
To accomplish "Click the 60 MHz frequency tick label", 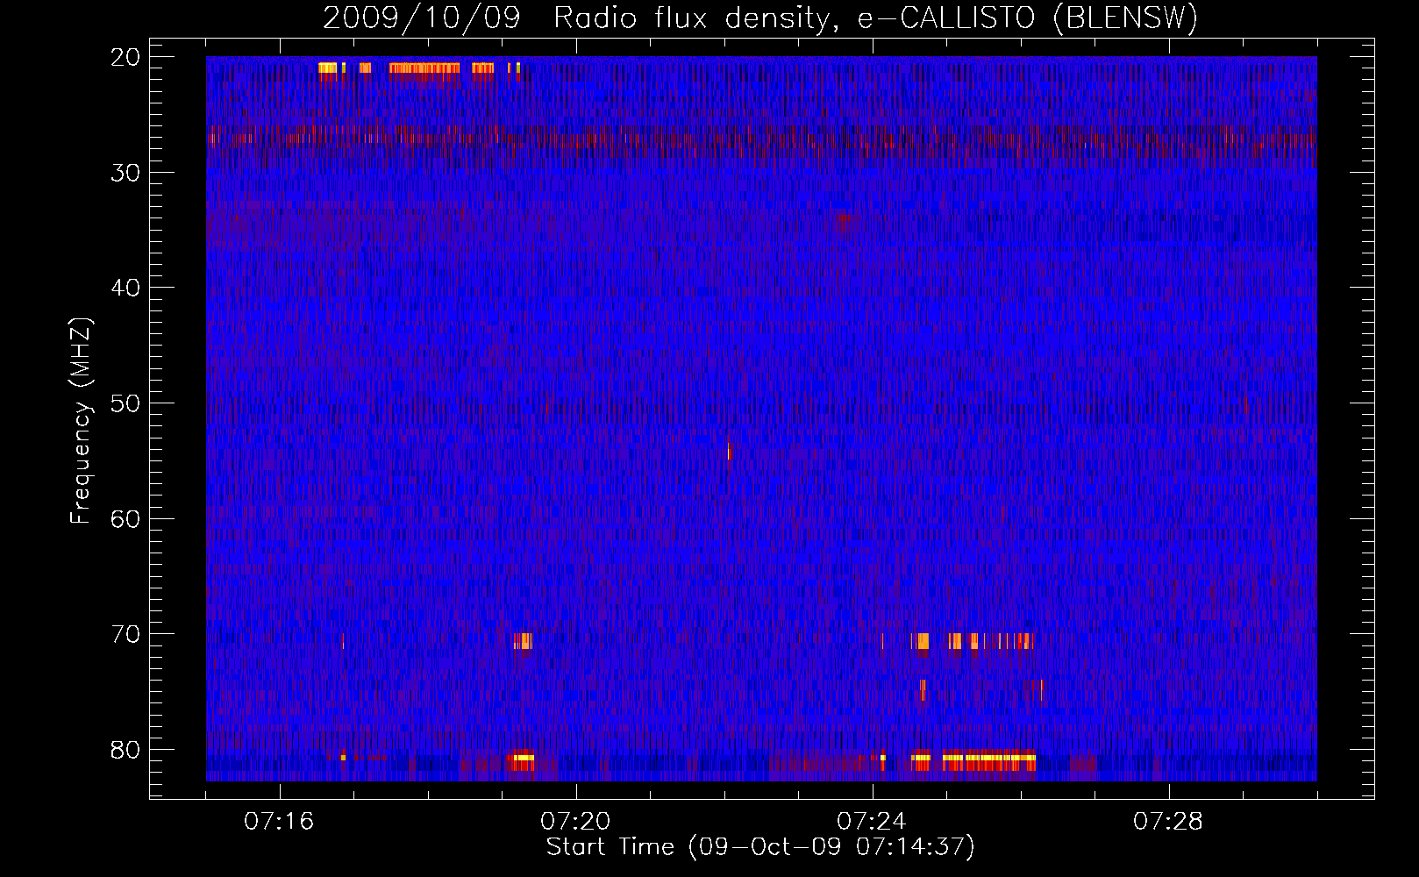I will [x=125, y=519].
